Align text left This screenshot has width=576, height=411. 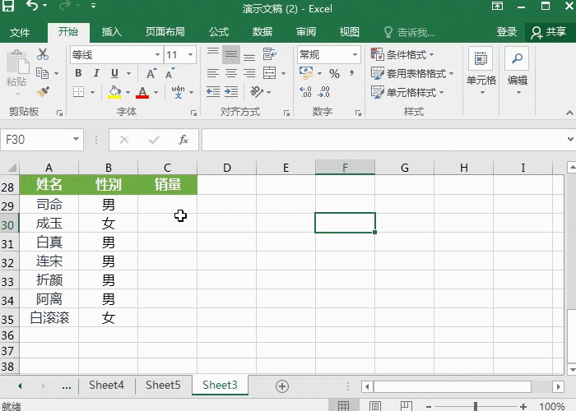pyautogui.click(x=213, y=73)
